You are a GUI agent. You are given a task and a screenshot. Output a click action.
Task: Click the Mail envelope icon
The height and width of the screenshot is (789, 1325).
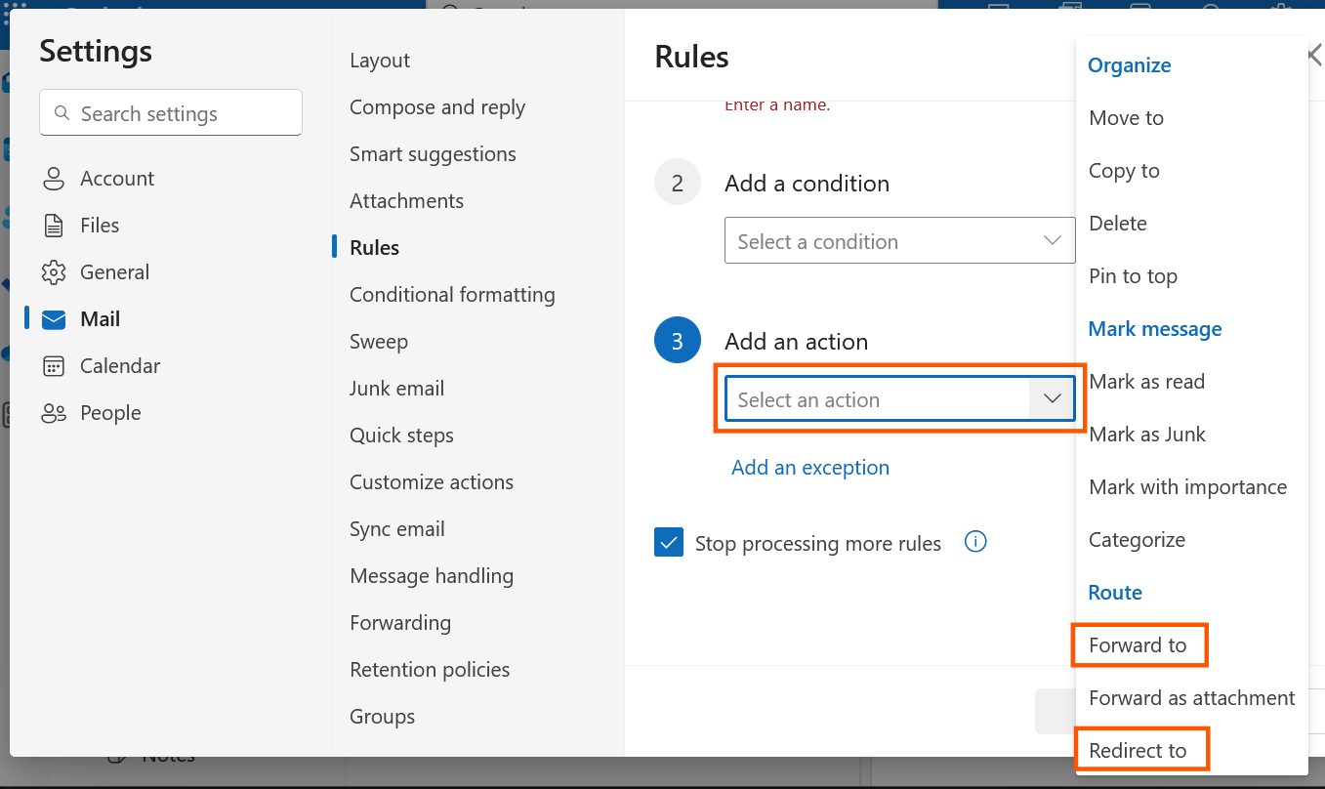click(54, 319)
